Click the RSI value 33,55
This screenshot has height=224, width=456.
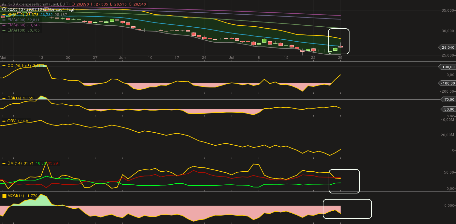tap(28, 98)
